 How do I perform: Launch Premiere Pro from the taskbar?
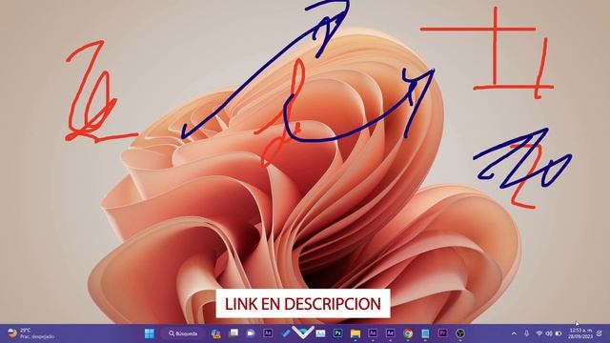442,333
